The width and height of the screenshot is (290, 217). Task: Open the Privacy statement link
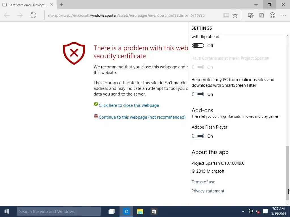click(x=208, y=191)
